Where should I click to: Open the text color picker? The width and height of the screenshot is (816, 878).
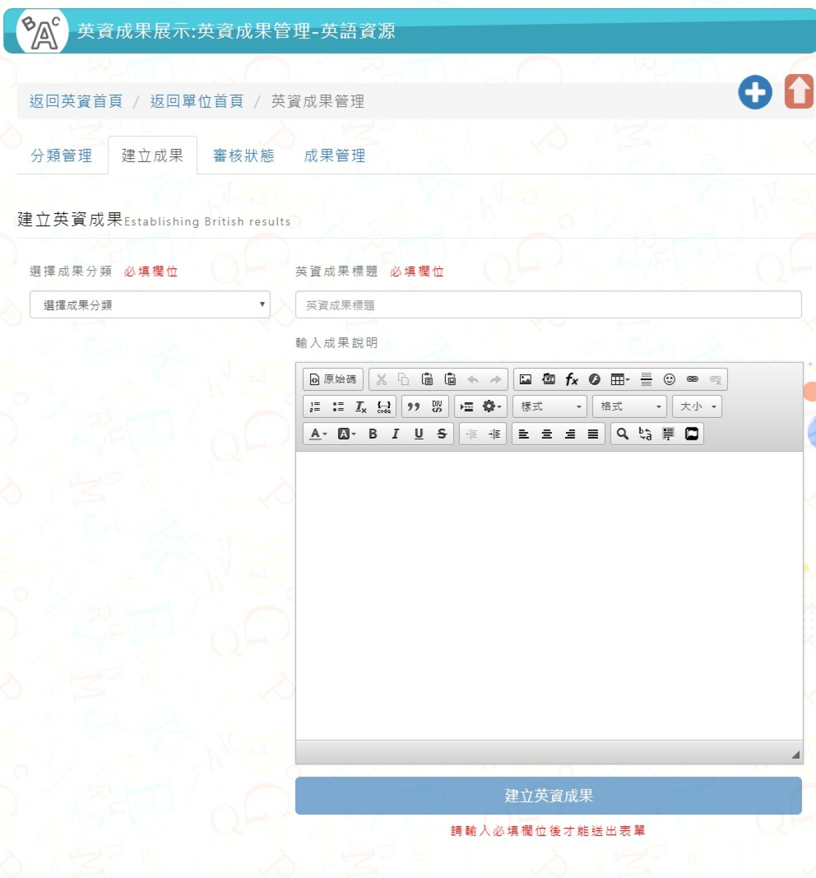point(318,434)
